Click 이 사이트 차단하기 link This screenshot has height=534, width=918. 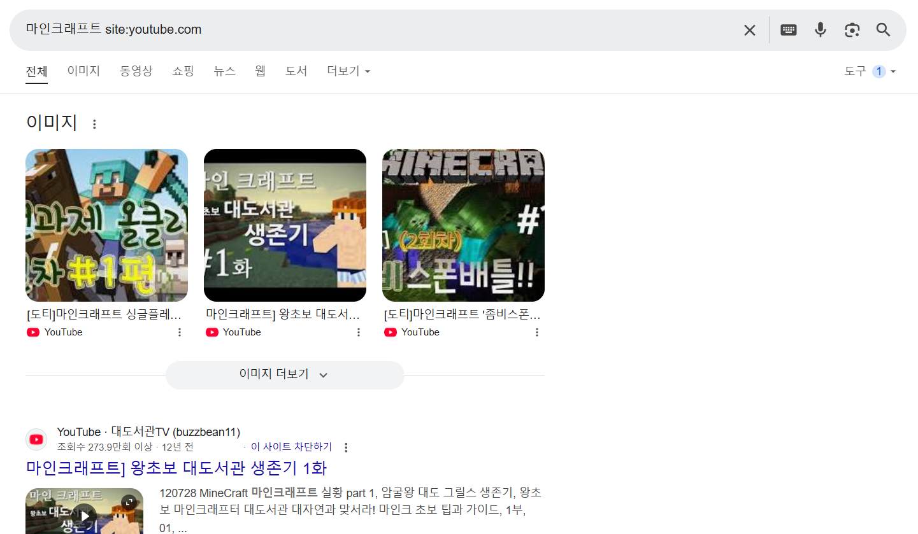[x=291, y=447]
